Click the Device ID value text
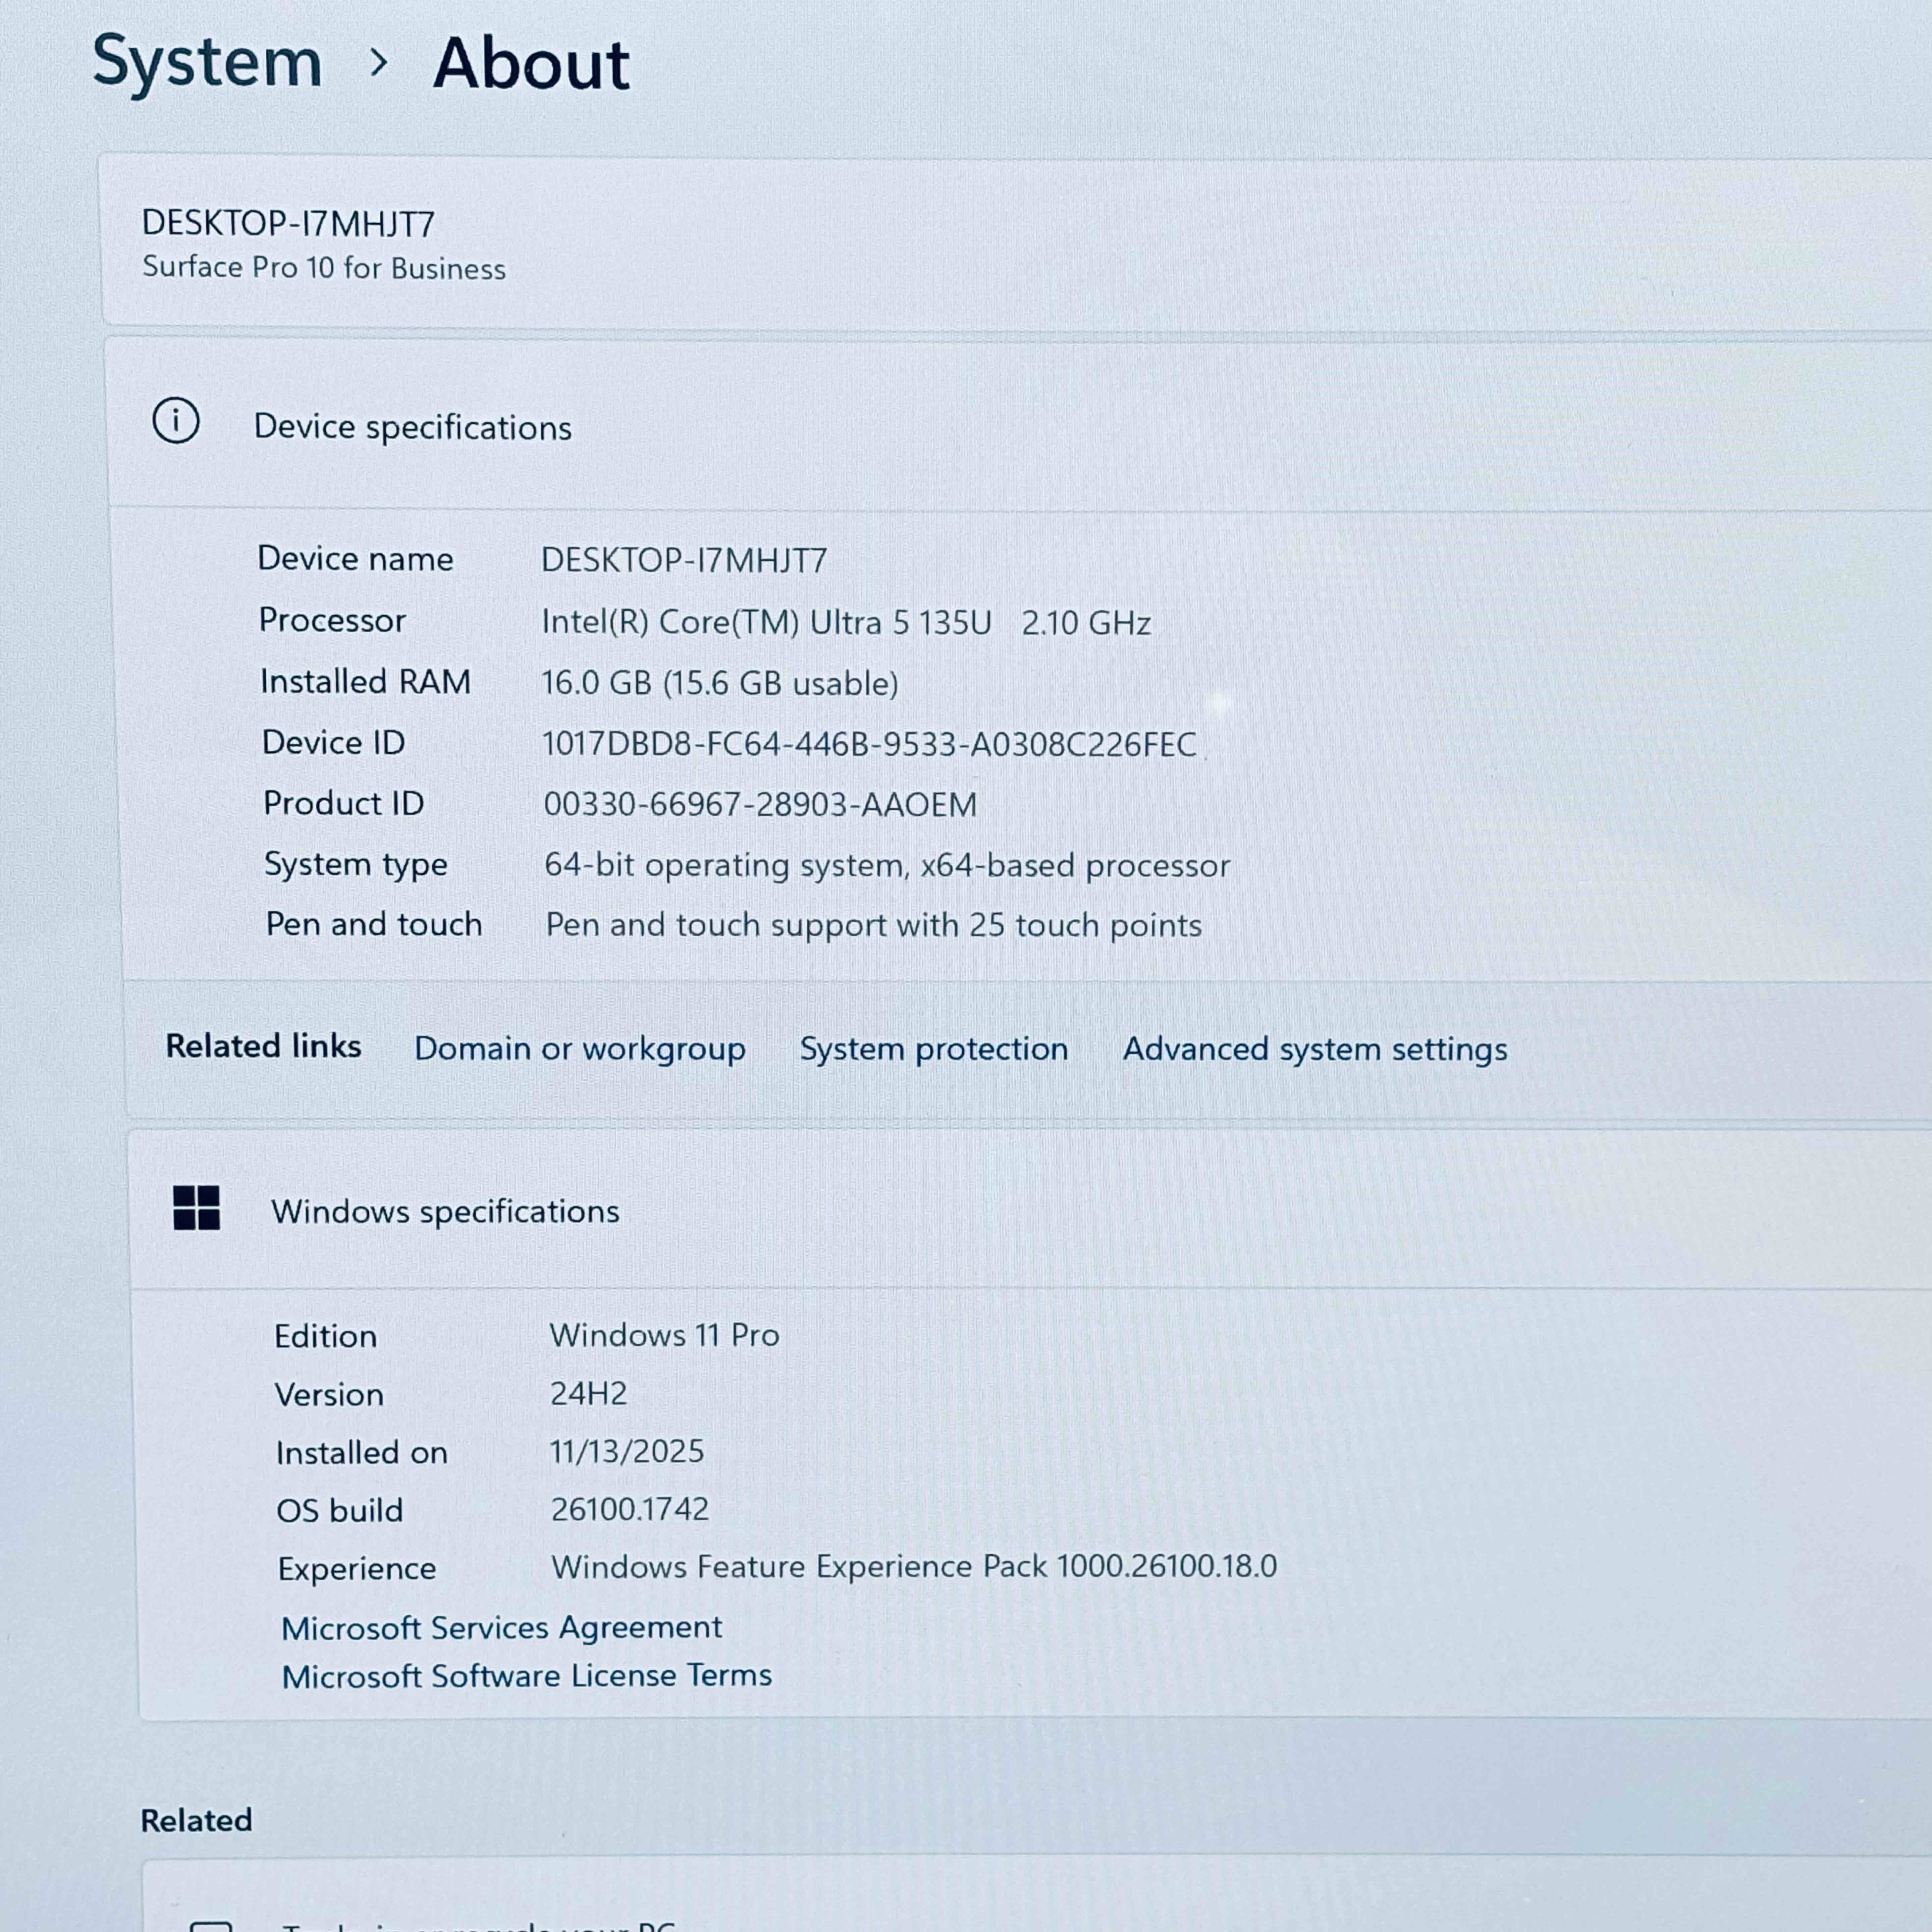 click(x=868, y=744)
